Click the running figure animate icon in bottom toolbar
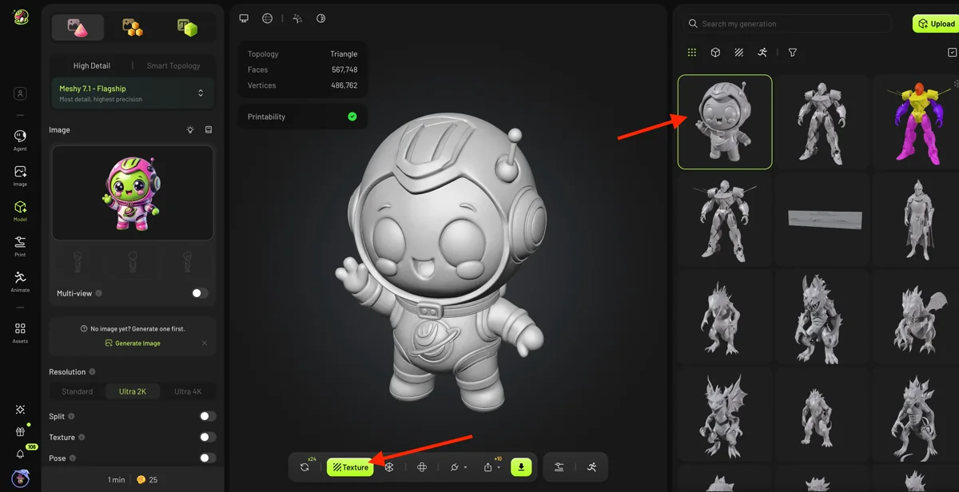The image size is (959, 492). pyautogui.click(x=591, y=467)
